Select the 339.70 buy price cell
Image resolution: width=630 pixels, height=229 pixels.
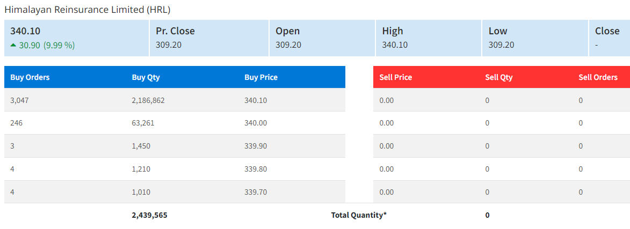(256, 192)
